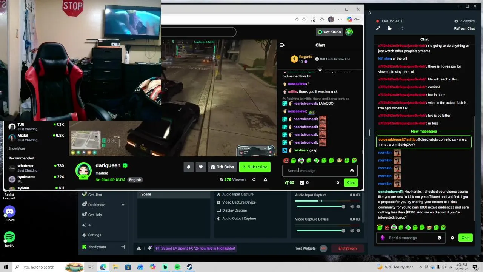Start recording with the REC button
The width and height of the screenshot is (483, 272).
coord(323,249)
